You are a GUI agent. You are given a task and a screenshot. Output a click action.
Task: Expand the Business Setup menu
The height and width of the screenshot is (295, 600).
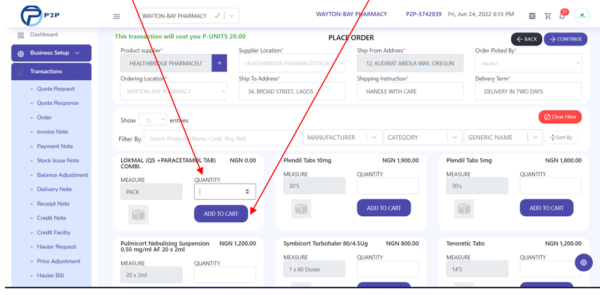(51, 53)
